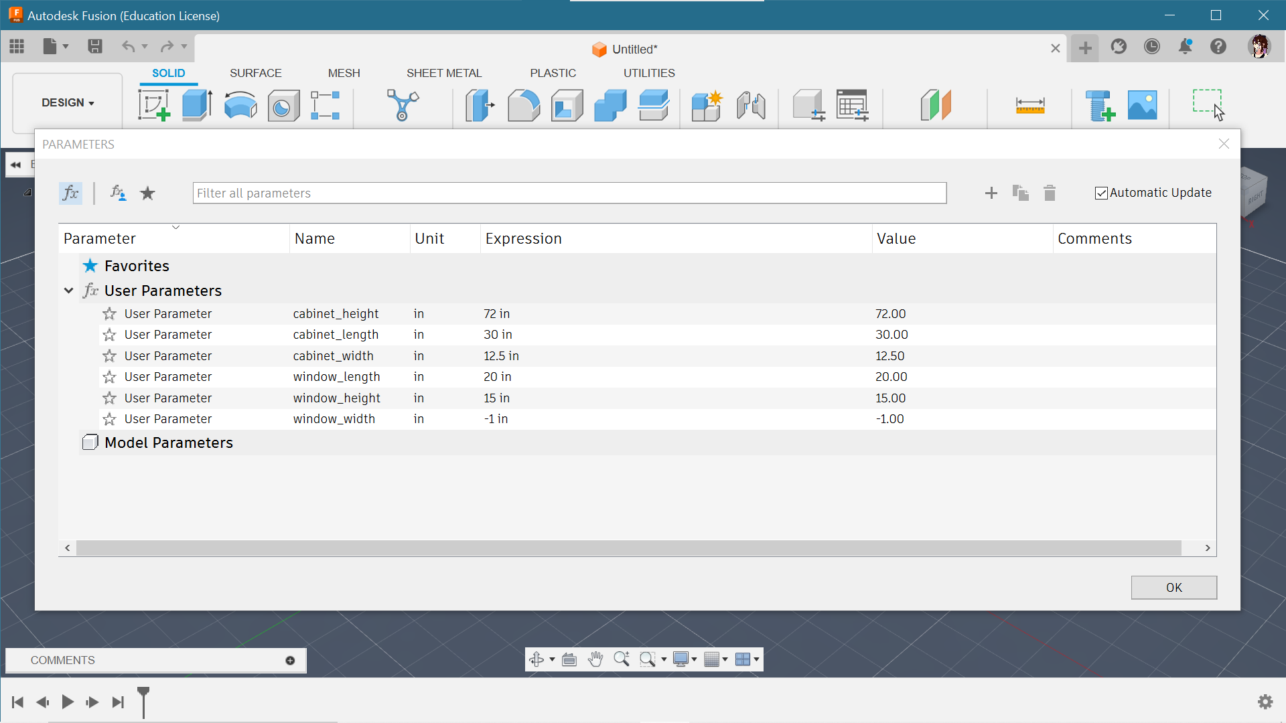The image size is (1286, 723).
Task: Open the Help question mark icon
Action: point(1218,46)
